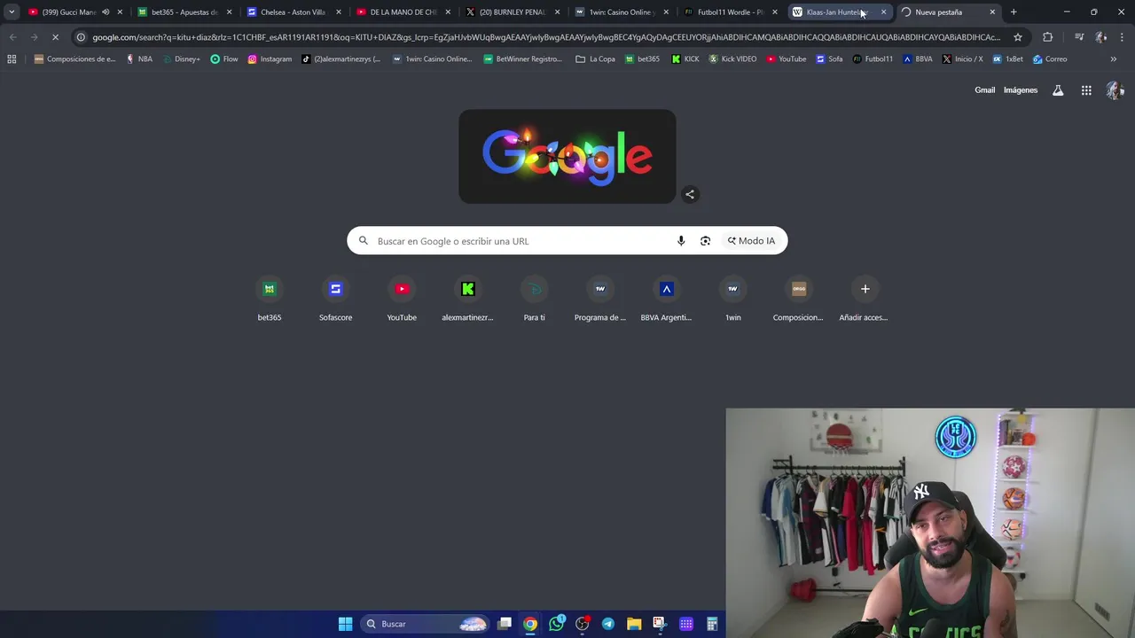The width and height of the screenshot is (1135, 638).
Task: Share the Google doodle
Action: click(690, 194)
